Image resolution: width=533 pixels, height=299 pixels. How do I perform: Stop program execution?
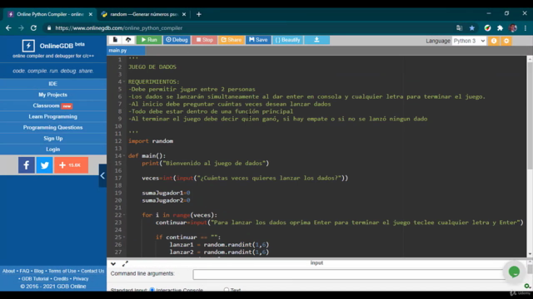point(204,40)
